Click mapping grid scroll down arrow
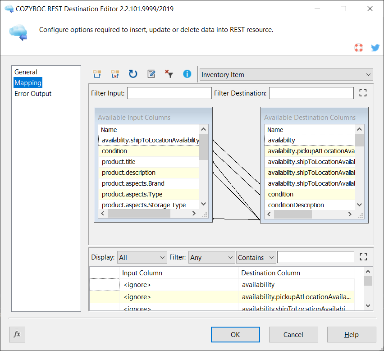The width and height of the screenshot is (384, 351). (x=368, y=305)
